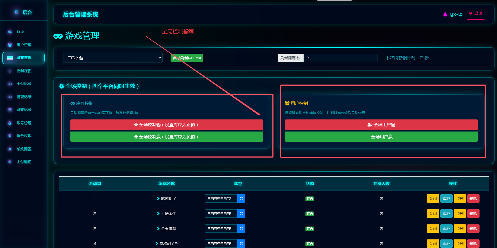Save inventory value for 麻将胡了 row
Viewport: 497px width, 248px height.
tap(241, 199)
